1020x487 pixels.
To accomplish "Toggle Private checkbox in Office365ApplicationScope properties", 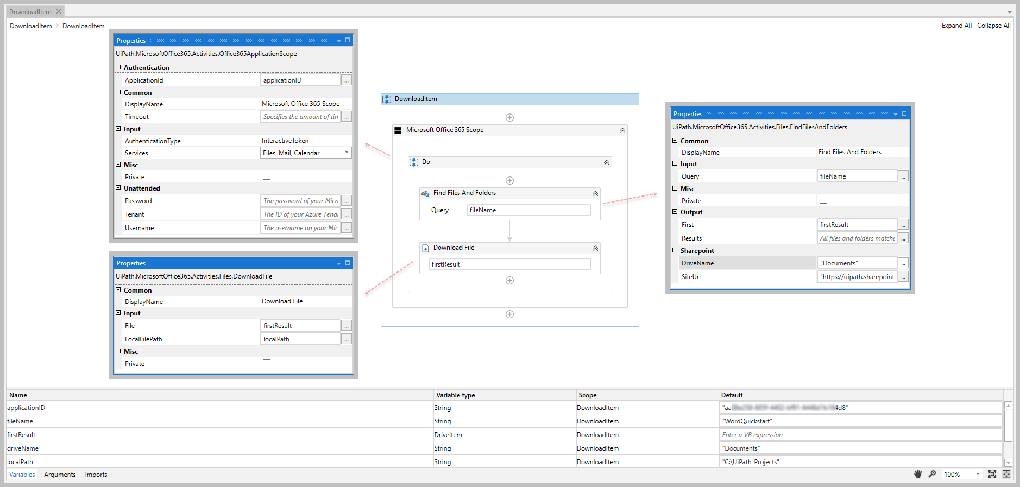I will pos(267,176).
